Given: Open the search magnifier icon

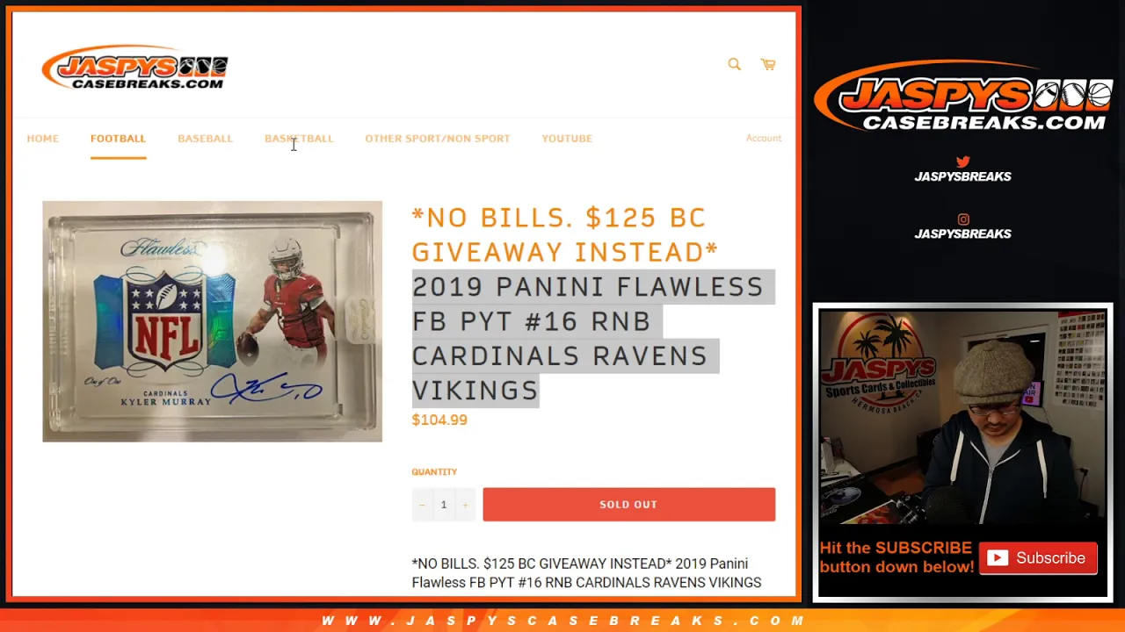Looking at the screenshot, I should coord(734,64).
